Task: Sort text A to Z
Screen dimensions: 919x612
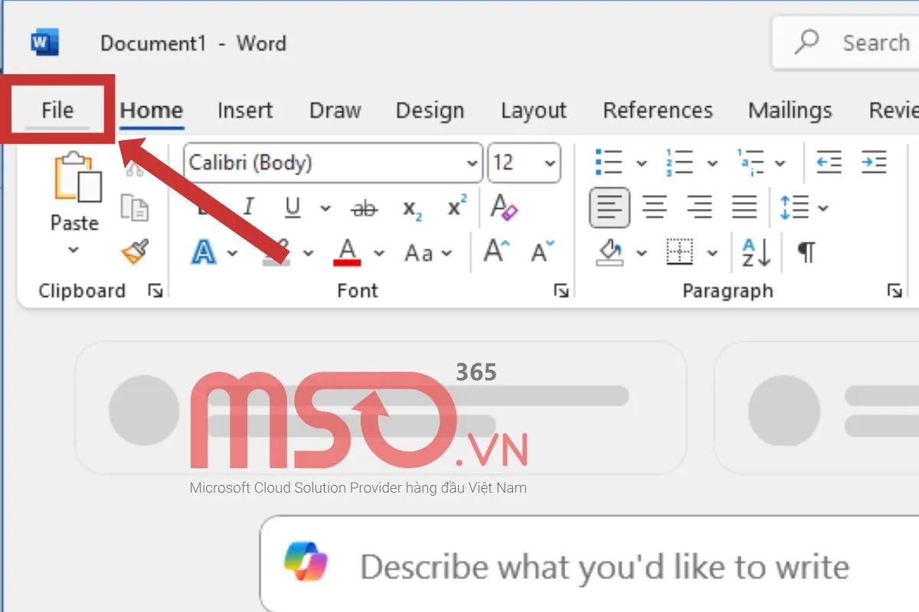Action: 756,252
